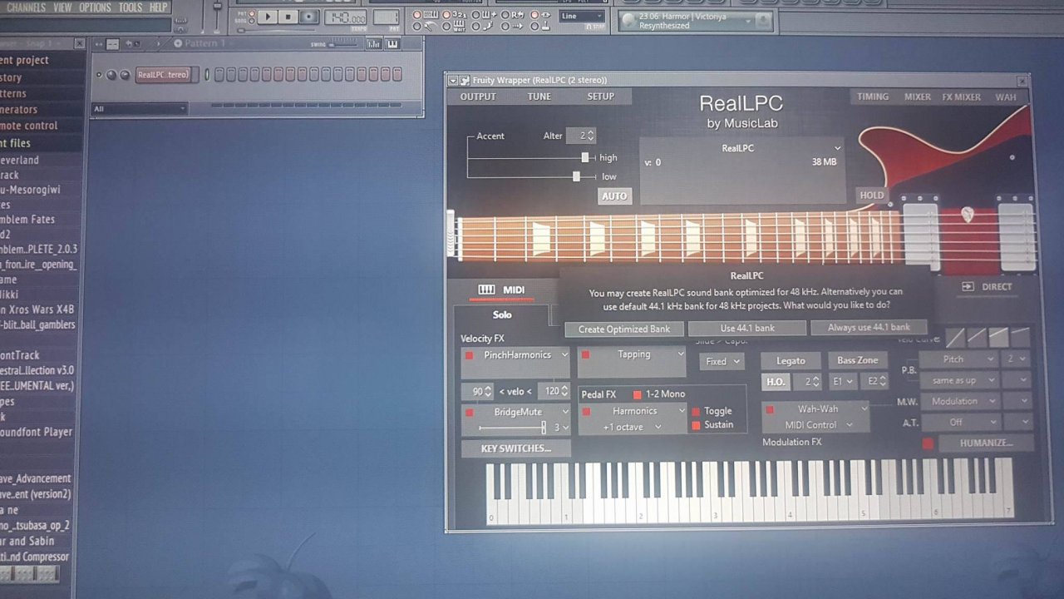Toggle the Wah-Wah red enable square
This screenshot has width=1064, height=599.
[x=770, y=409]
